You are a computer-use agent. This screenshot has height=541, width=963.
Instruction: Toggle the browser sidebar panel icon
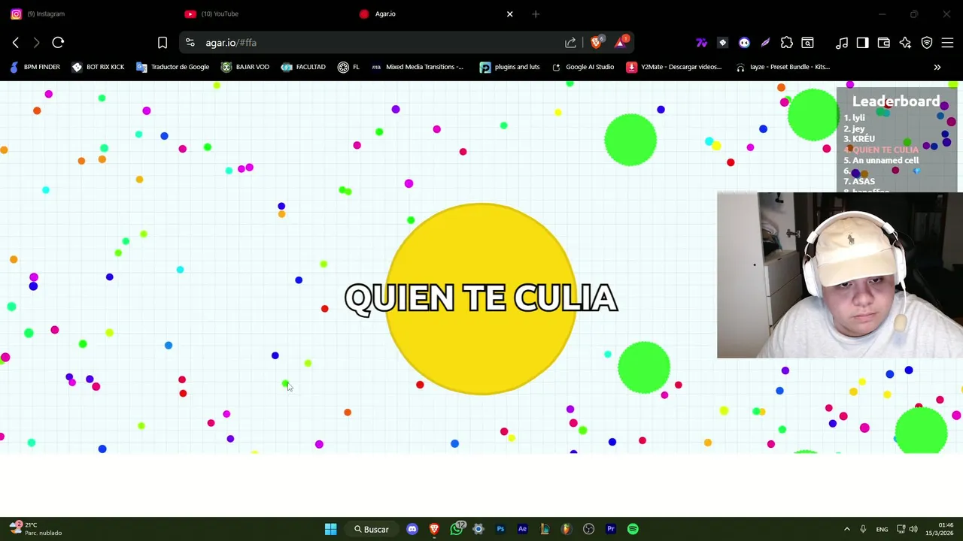pyautogui.click(x=862, y=43)
